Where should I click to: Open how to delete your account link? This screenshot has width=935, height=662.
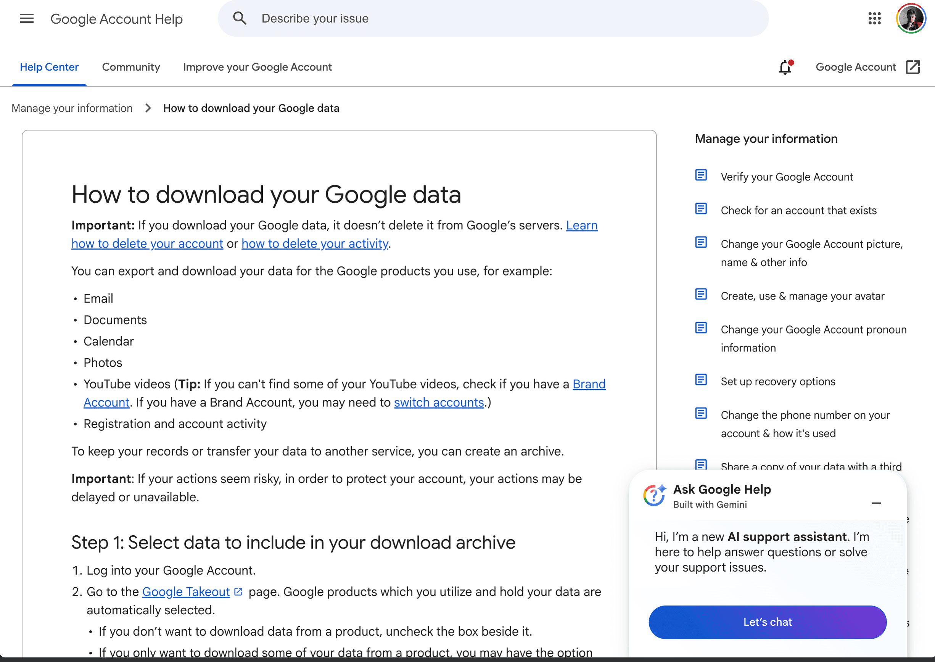[x=147, y=243]
